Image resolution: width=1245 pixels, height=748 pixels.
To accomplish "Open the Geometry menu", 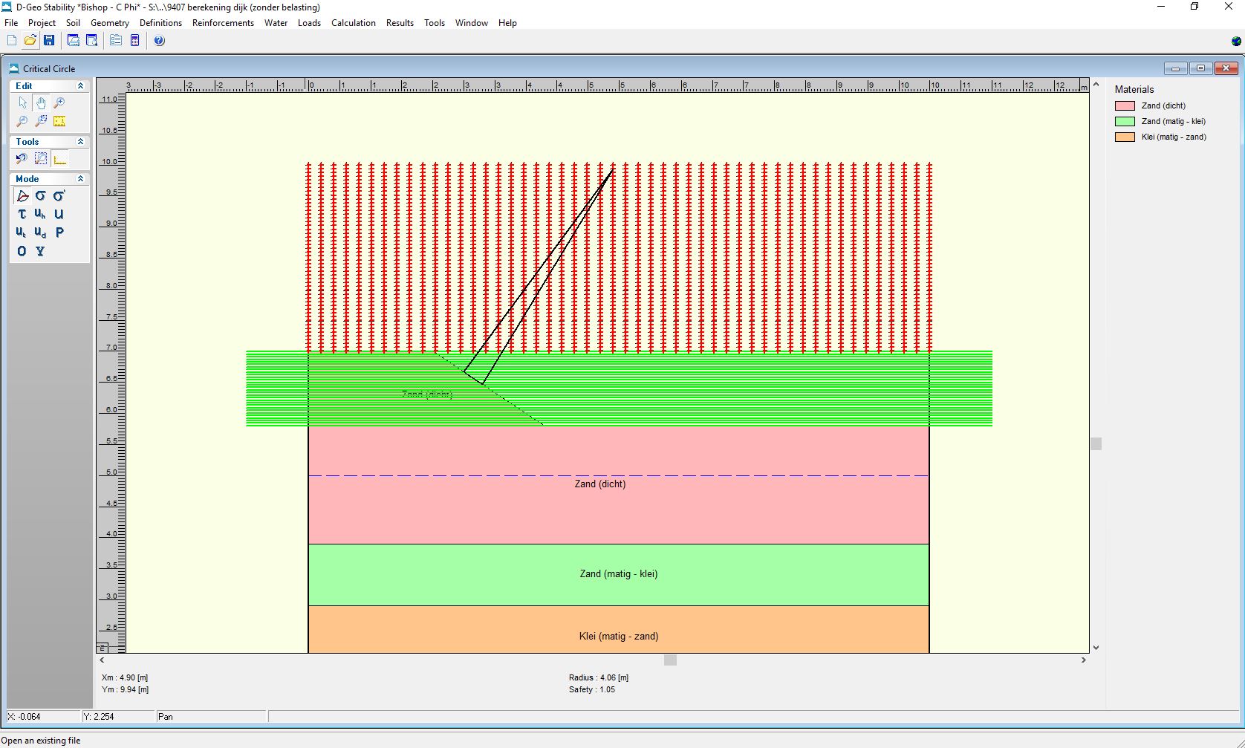I will (109, 23).
